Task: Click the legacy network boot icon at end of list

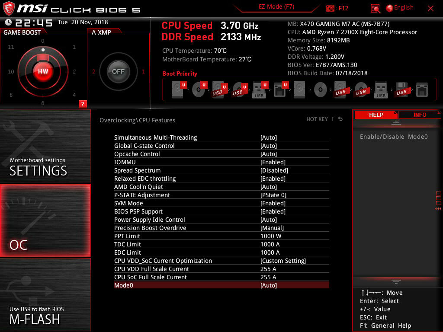Action: (422, 89)
